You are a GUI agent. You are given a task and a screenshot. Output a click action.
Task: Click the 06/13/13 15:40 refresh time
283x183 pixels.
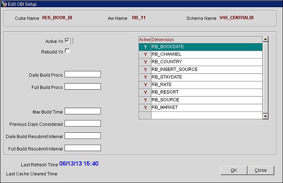pos(79,164)
